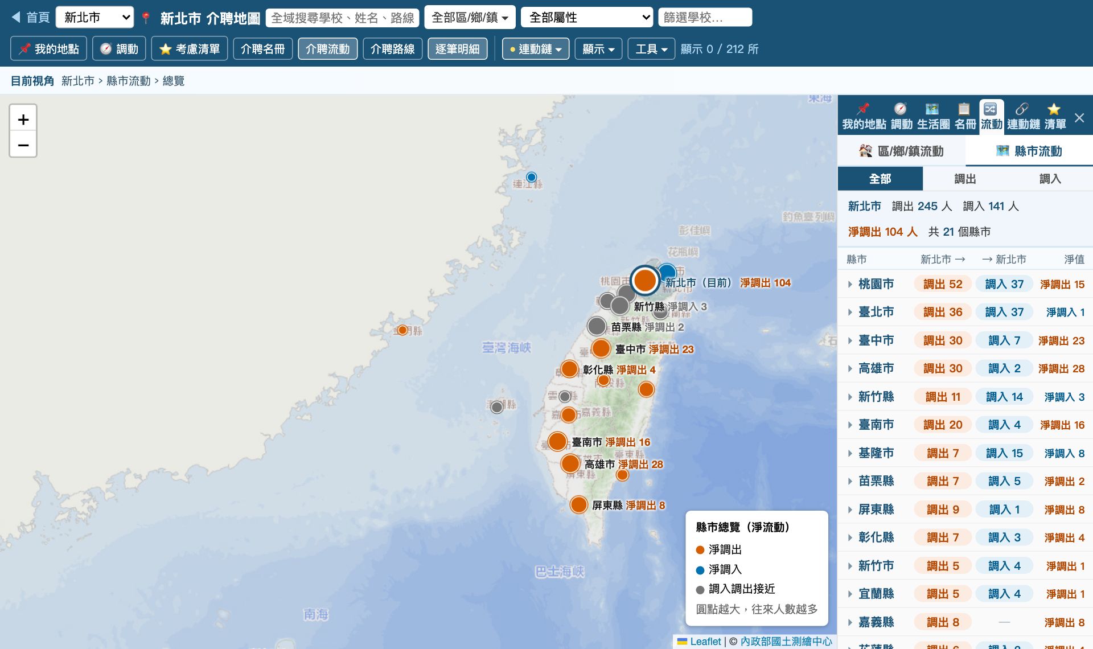The height and width of the screenshot is (649, 1093).
Task: Expand 桃園市 row
Action: (x=965, y=284)
